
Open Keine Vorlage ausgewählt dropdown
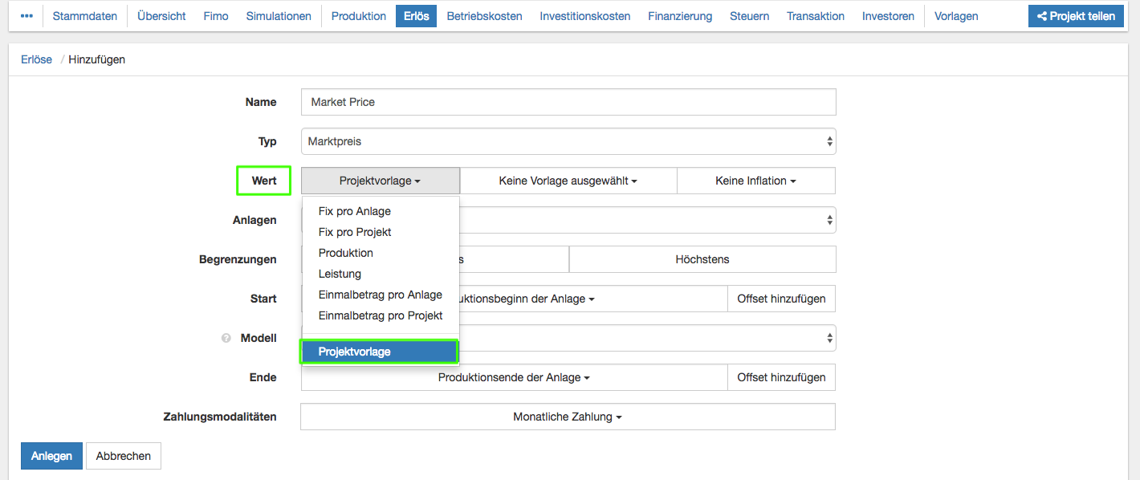[x=568, y=181]
